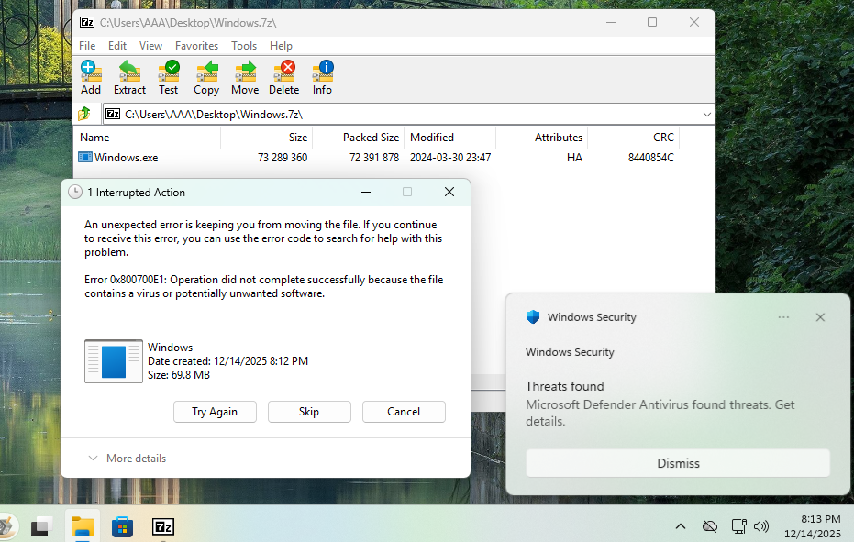Select the Windows.exe file name
854x542 pixels.
pos(127,158)
